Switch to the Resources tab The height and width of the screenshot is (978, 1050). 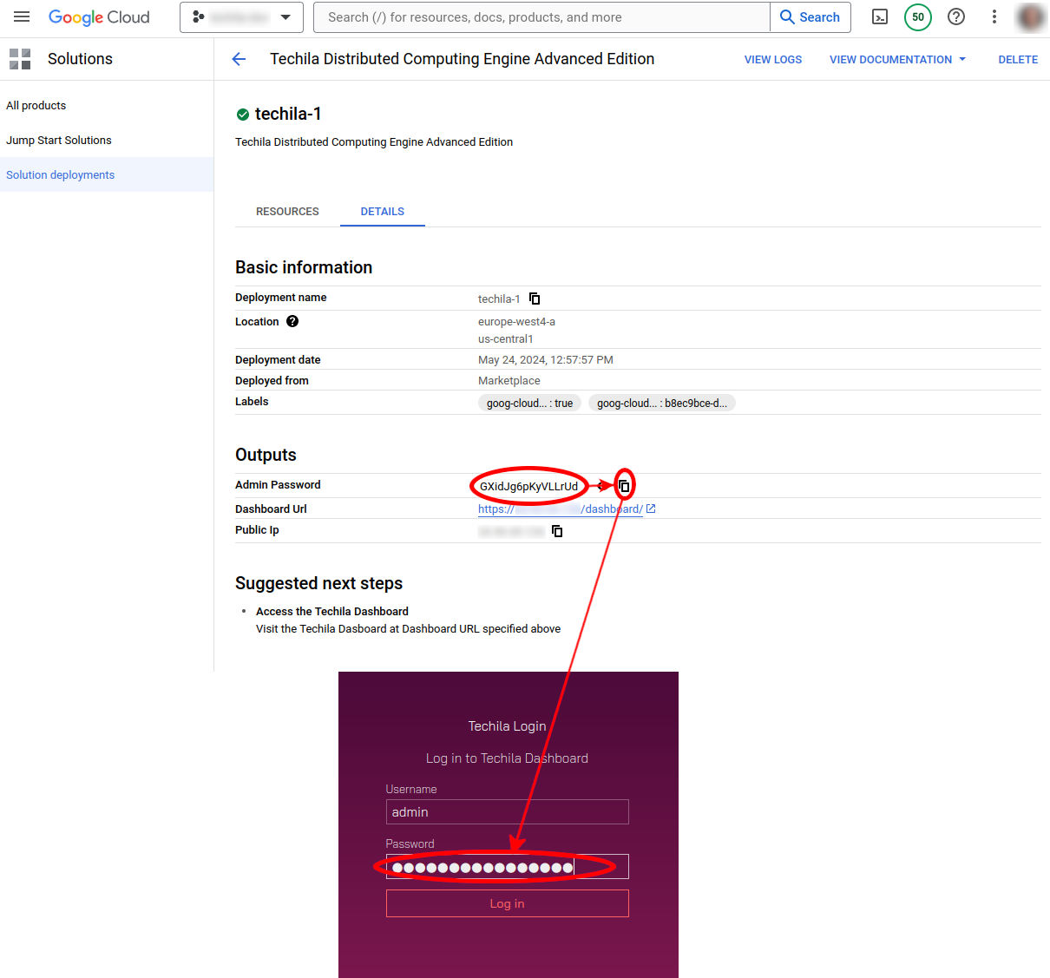287,212
